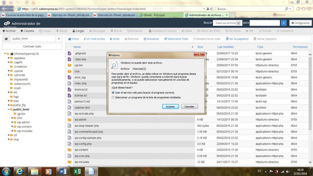Click the error_log file icon

(69, 77)
